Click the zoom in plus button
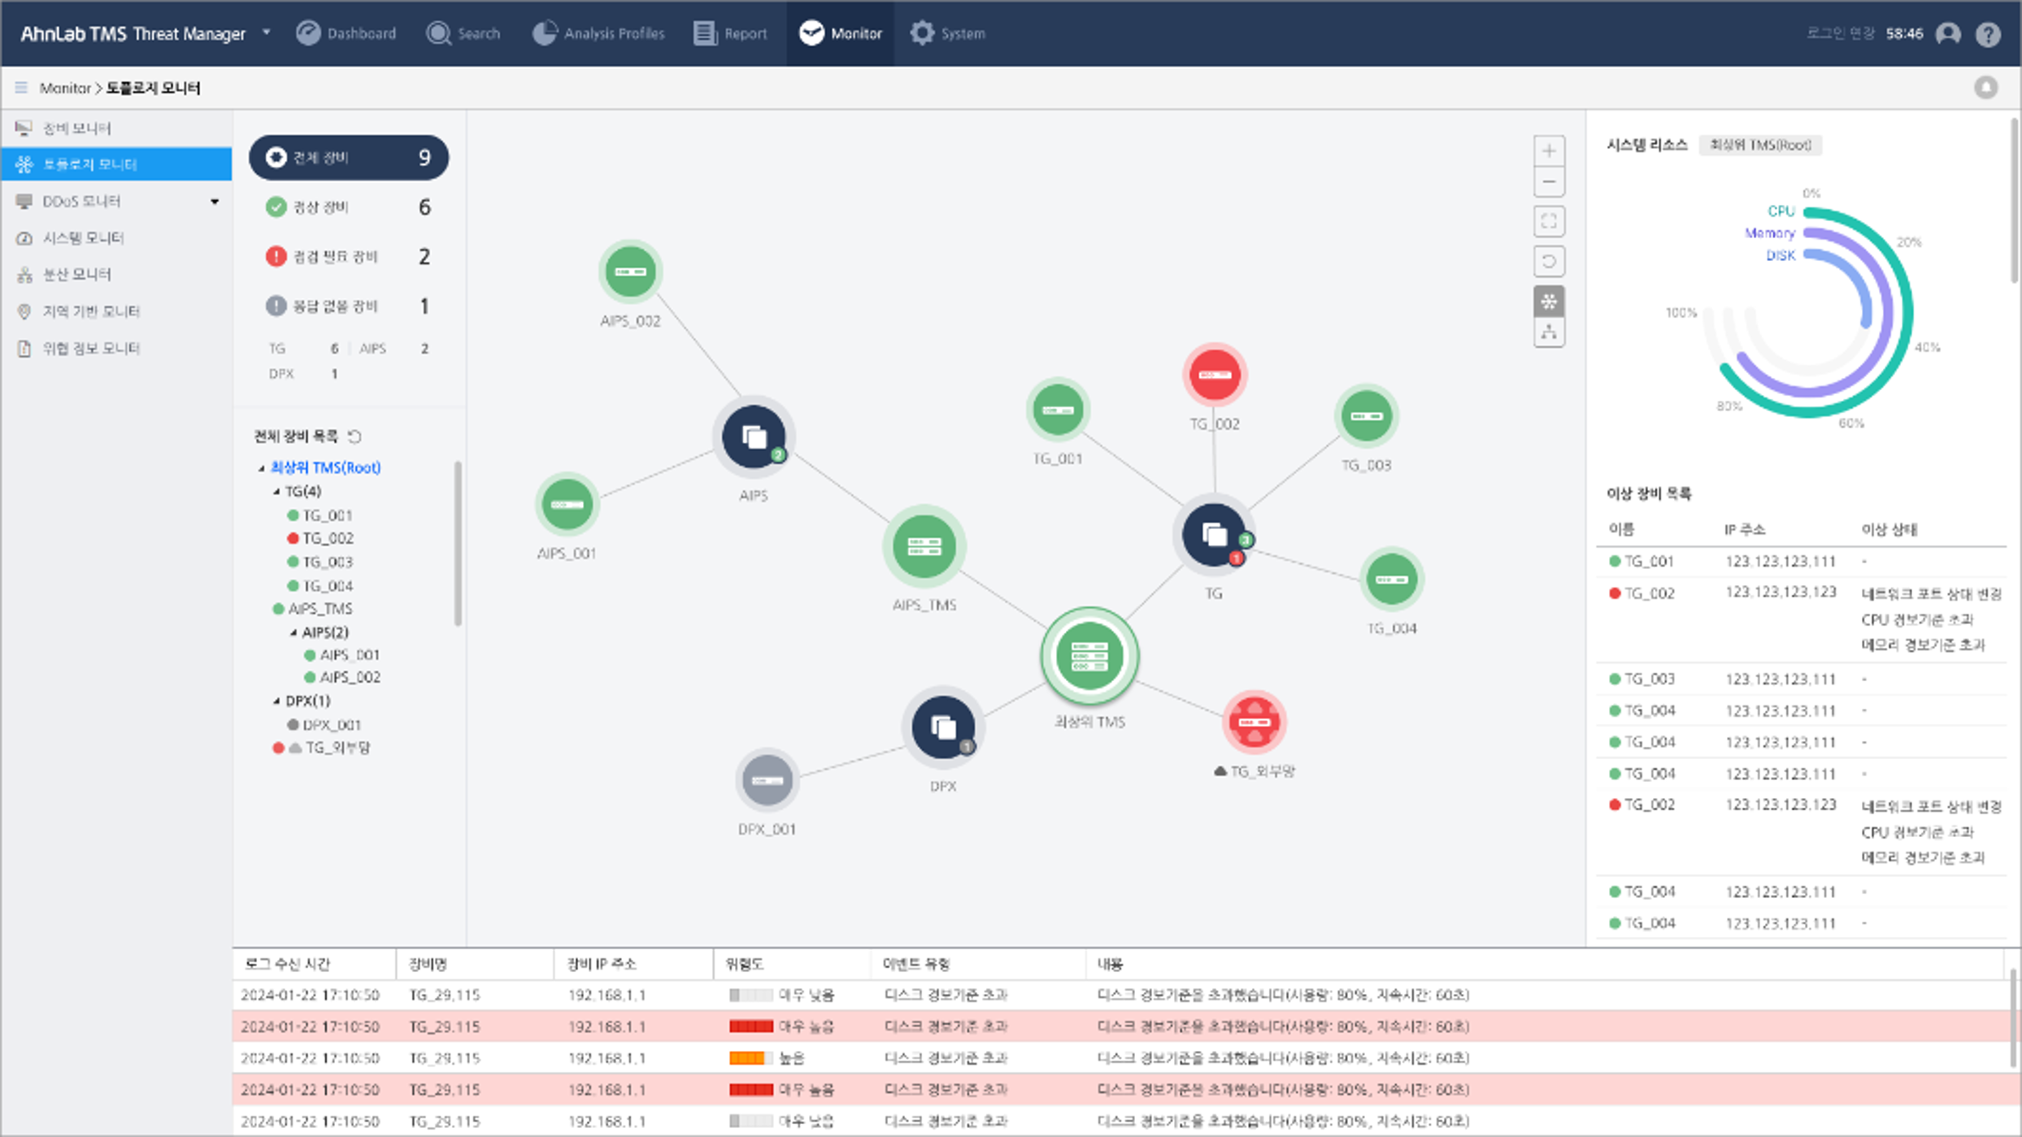This screenshot has width=2022, height=1137. click(x=1549, y=151)
